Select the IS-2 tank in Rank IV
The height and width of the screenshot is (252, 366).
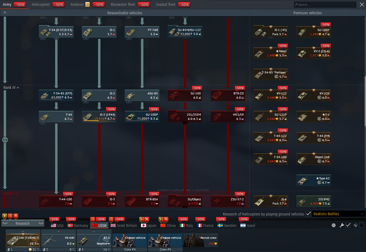point(99,95)
